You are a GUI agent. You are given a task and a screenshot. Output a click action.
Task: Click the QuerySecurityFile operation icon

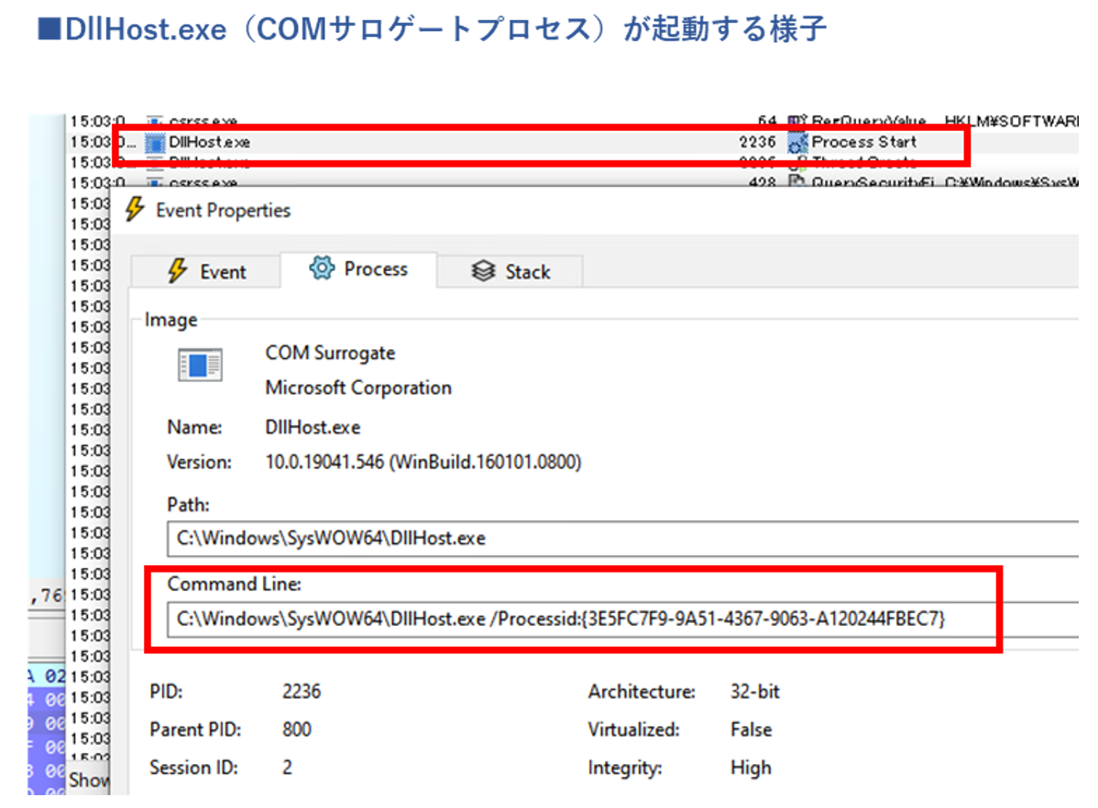pos(797,182)
